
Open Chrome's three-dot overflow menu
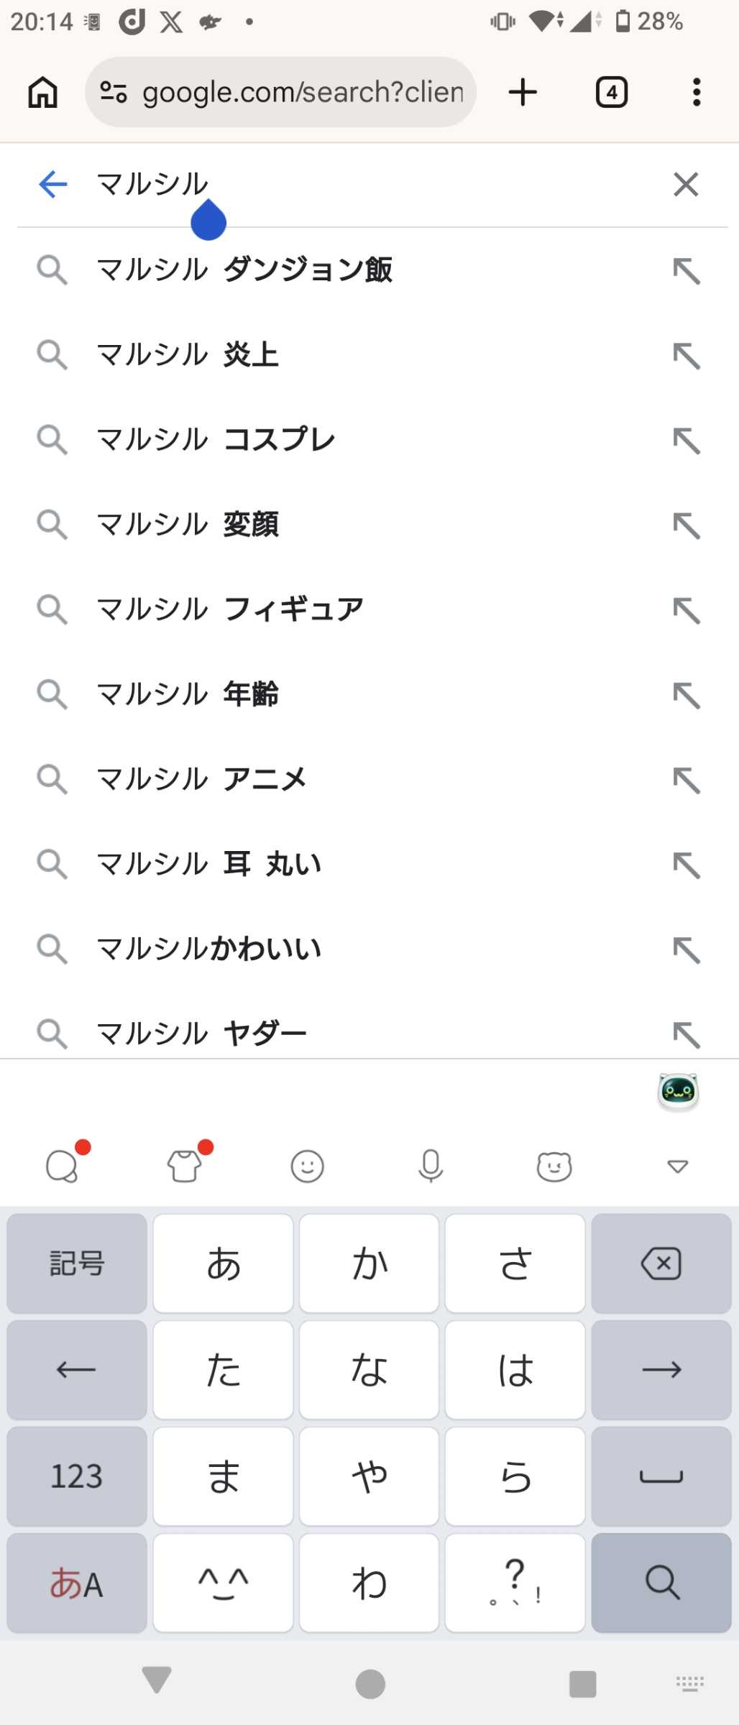pyautogui.click(x=696, y=93)
